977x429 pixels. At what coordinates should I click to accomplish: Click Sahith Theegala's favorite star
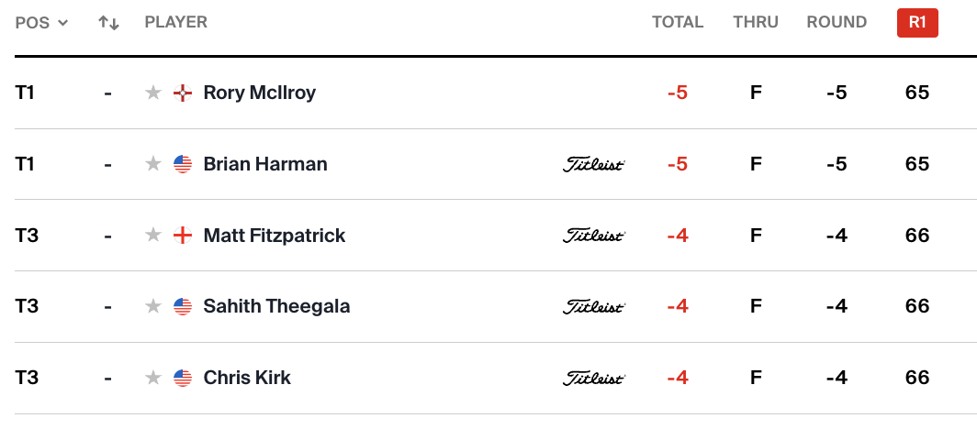point(153,306)
